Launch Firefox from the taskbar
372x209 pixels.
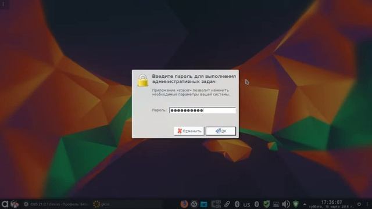[184, 204]
